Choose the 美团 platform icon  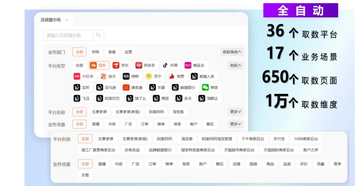click(156, 98)
